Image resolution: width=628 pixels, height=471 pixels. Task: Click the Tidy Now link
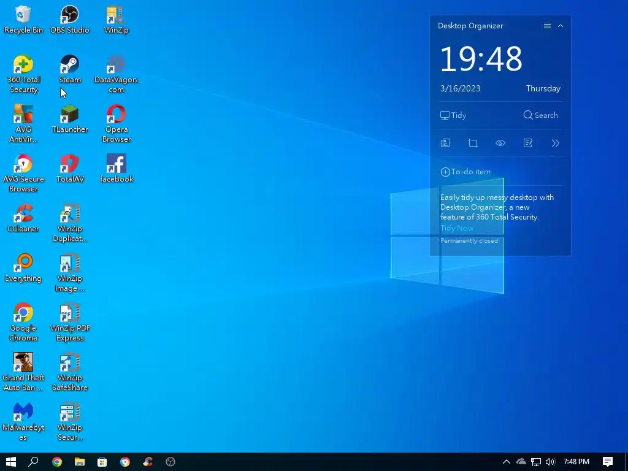coord(457,228)
